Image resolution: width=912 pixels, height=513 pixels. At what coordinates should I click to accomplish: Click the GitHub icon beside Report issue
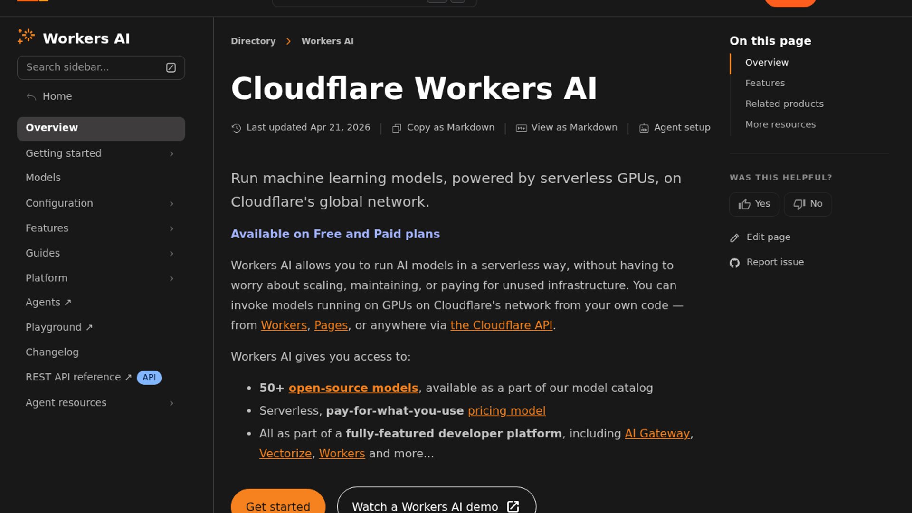734,263
